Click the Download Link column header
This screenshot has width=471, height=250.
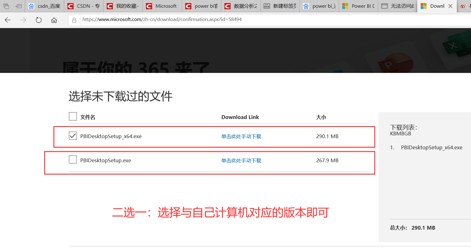point(240,117)
